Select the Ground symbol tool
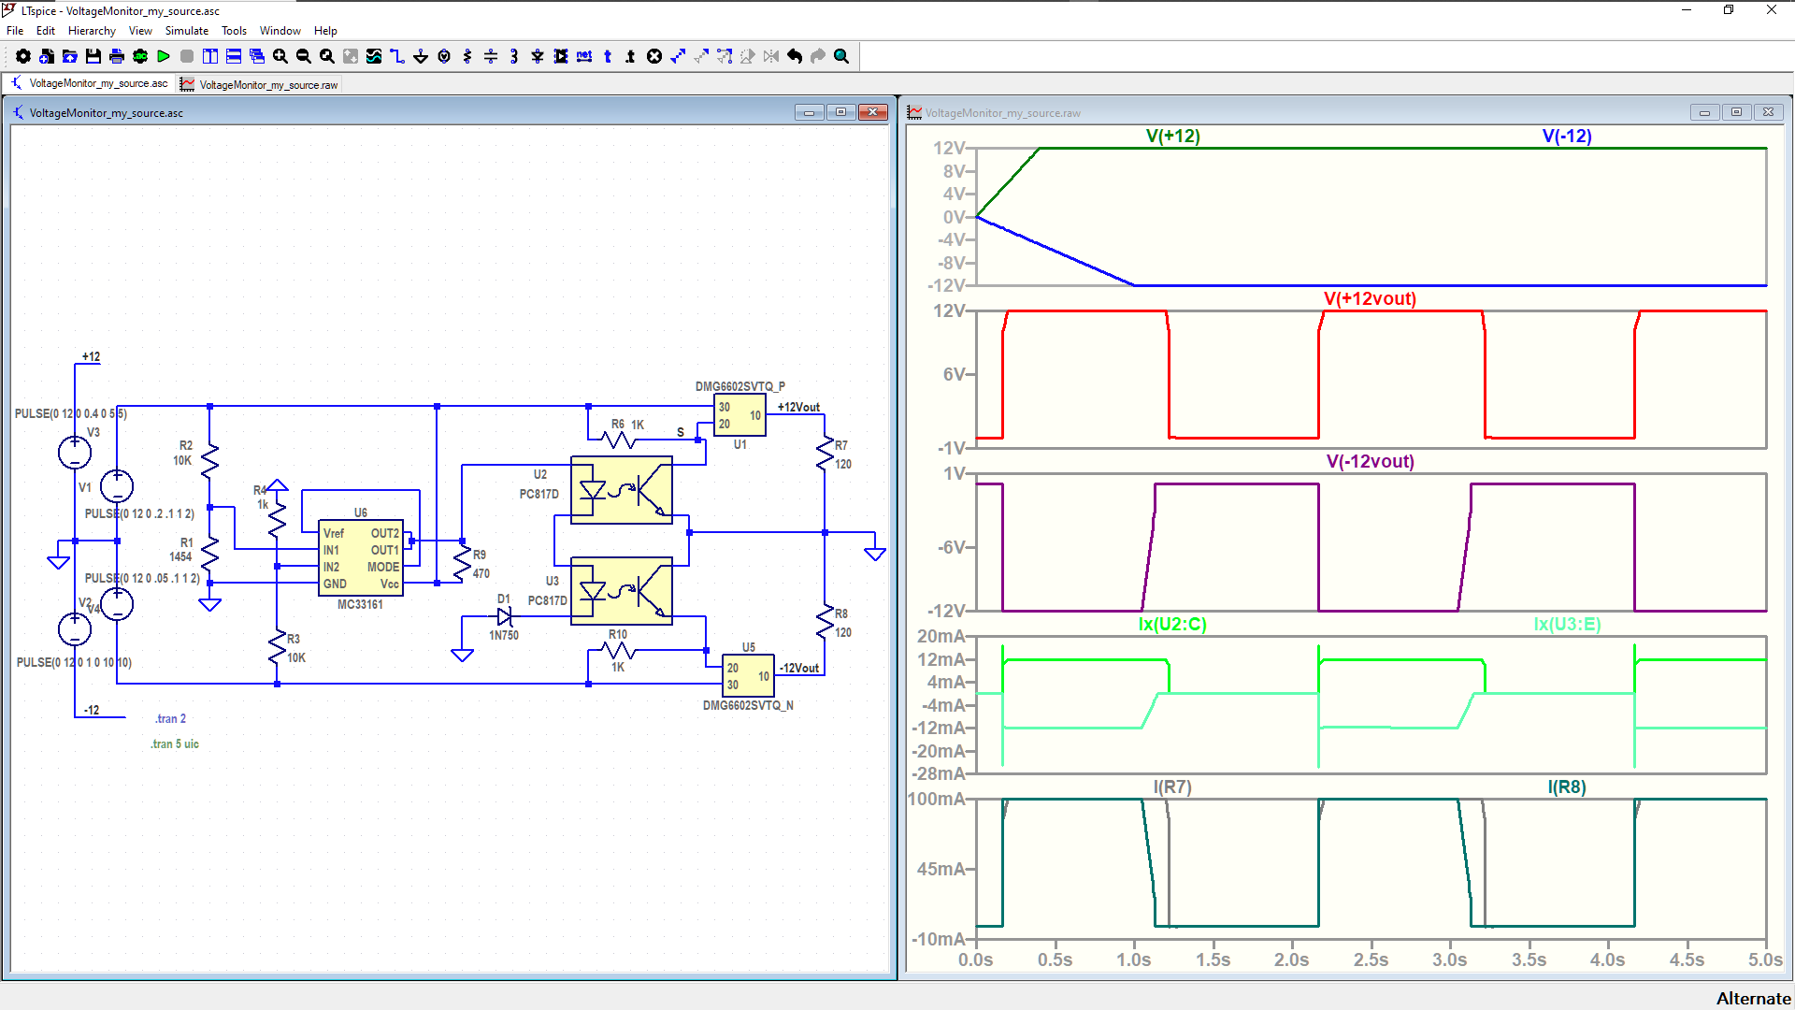The width and height of the screenshot is (1795, 1010). click(x=421, y=56)
